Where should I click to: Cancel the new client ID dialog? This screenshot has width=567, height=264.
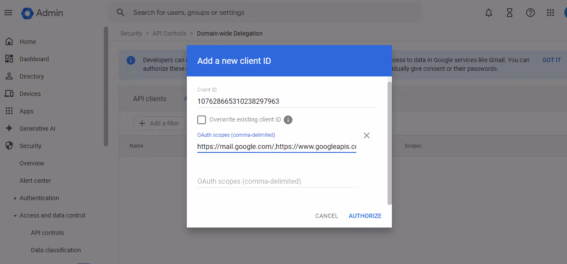(326, 216)
